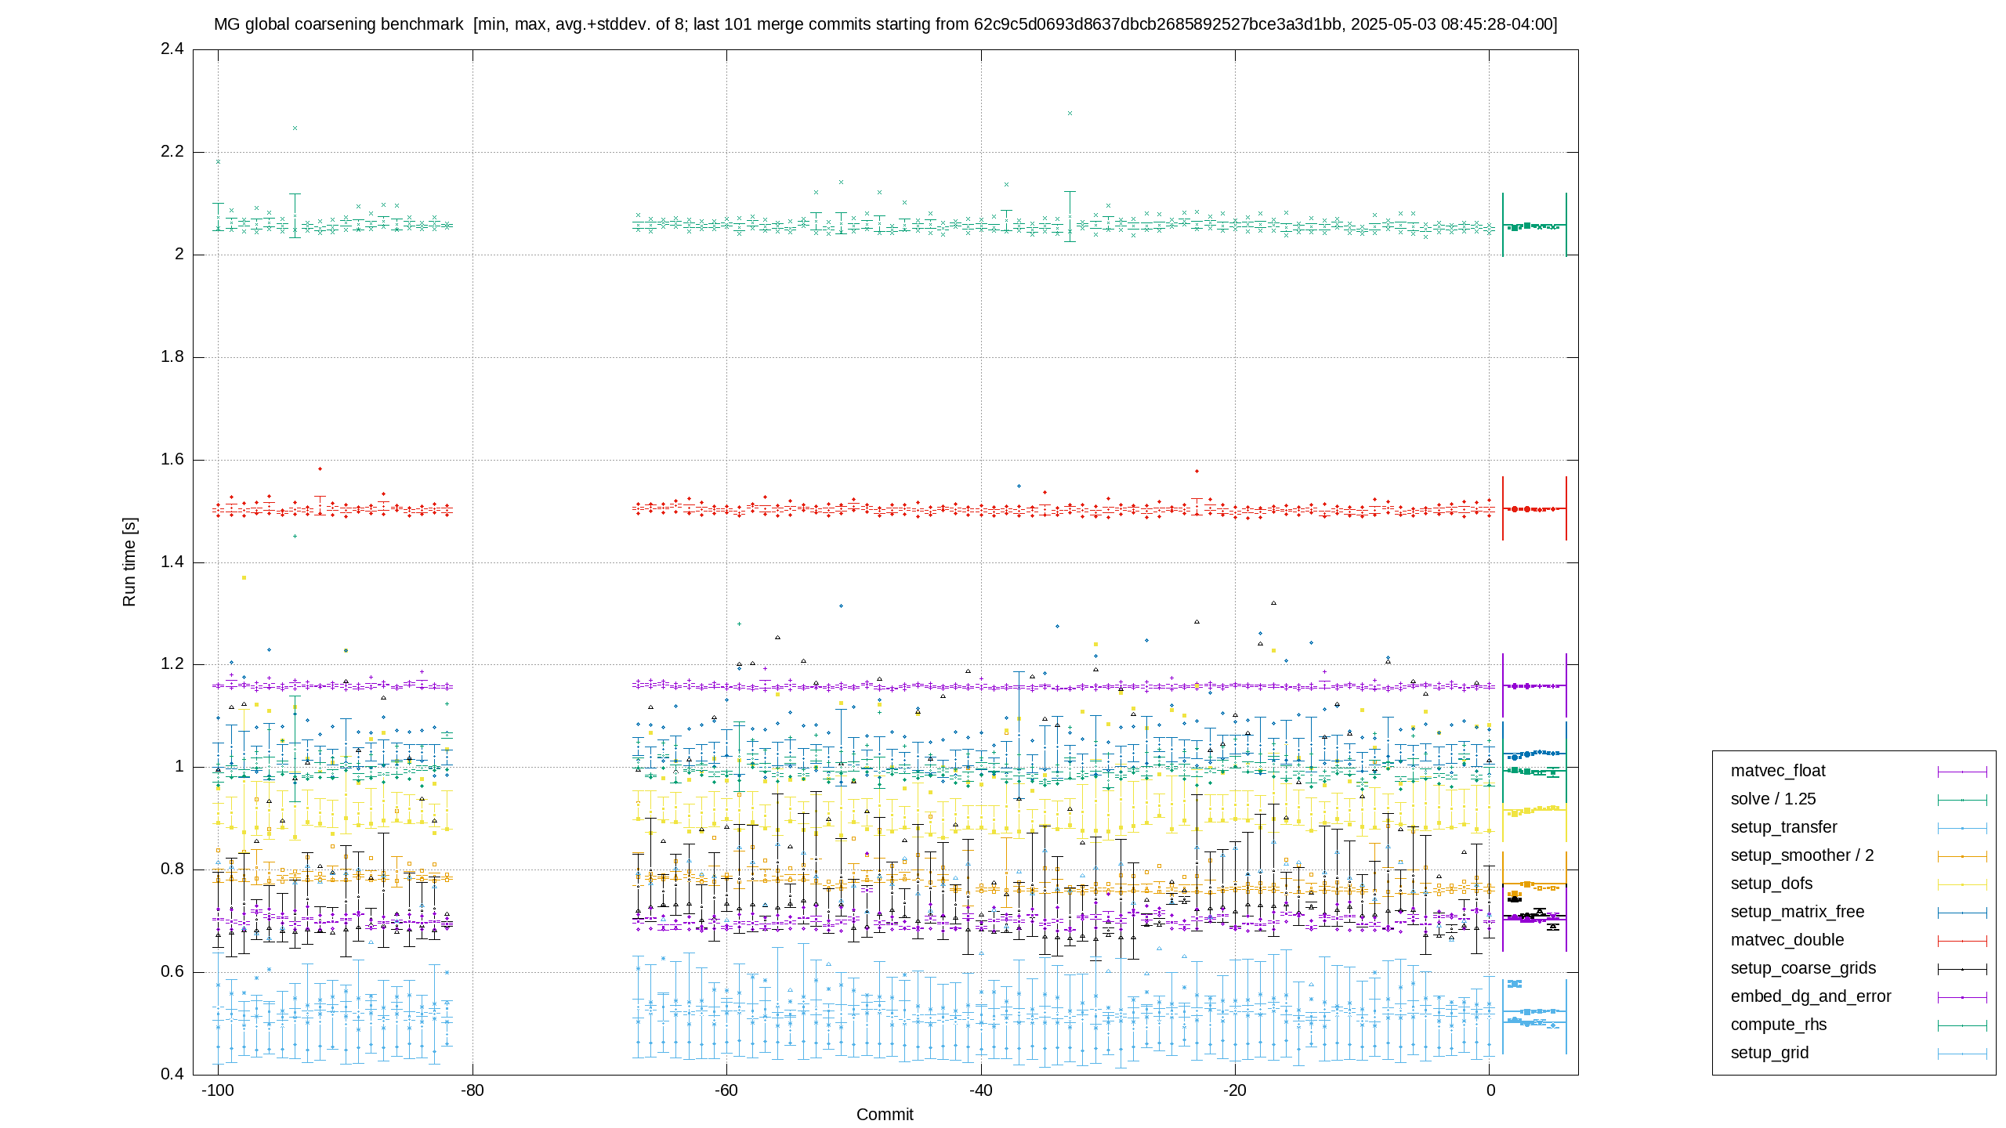Select the compute_rhs legend entry
The image size is (2006, 1128).
click(1779, 1025)
